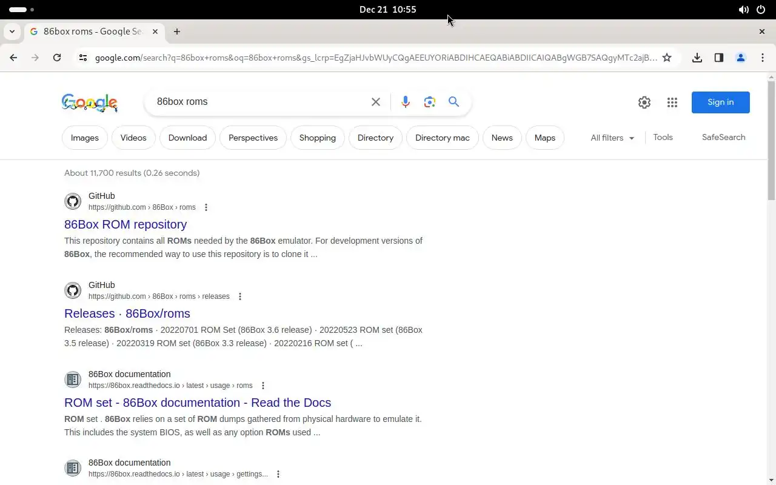Open the system power menu

(761, 10)
